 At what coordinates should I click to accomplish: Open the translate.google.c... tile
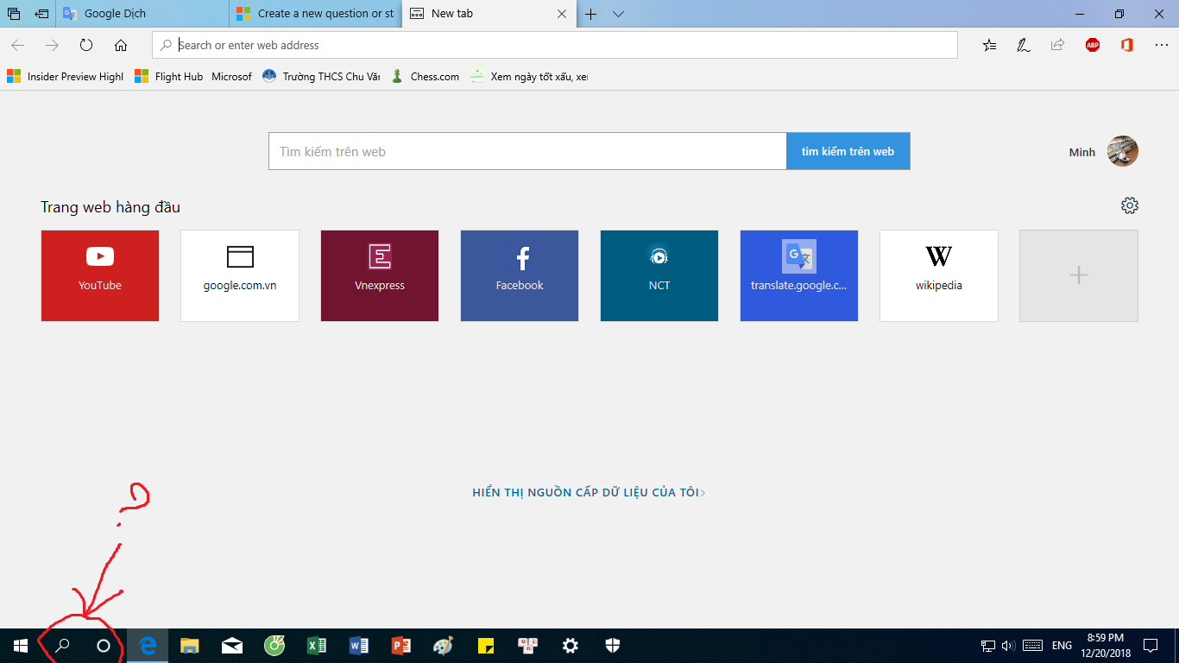click(799, 275)
